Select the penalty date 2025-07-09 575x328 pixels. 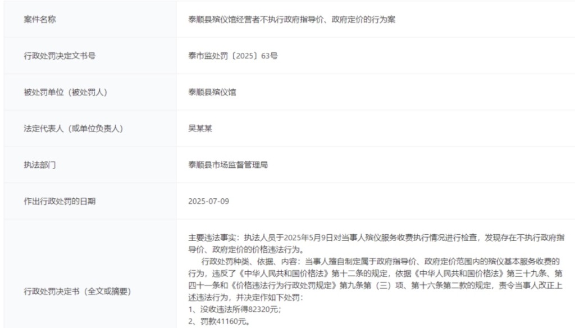coord(208,201)
